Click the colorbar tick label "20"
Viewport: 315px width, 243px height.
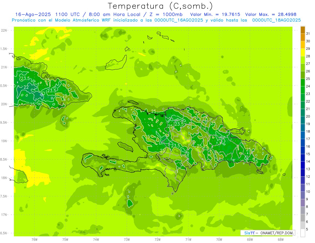[308, 116]
